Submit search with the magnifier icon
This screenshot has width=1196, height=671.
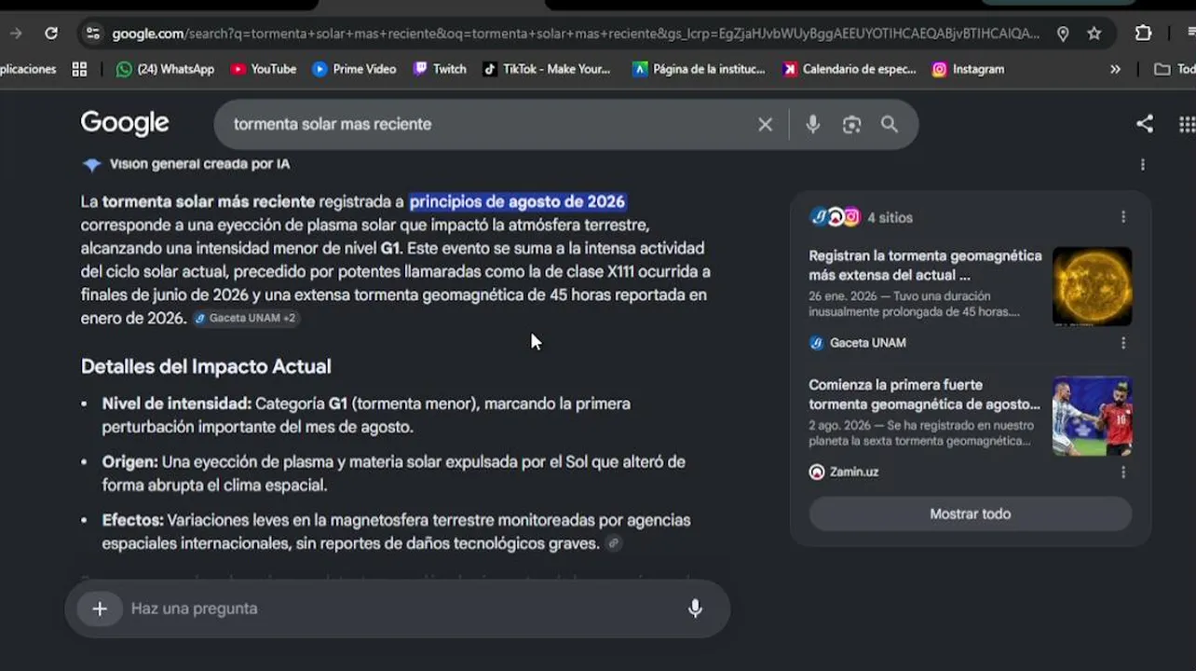coord(890,124)
